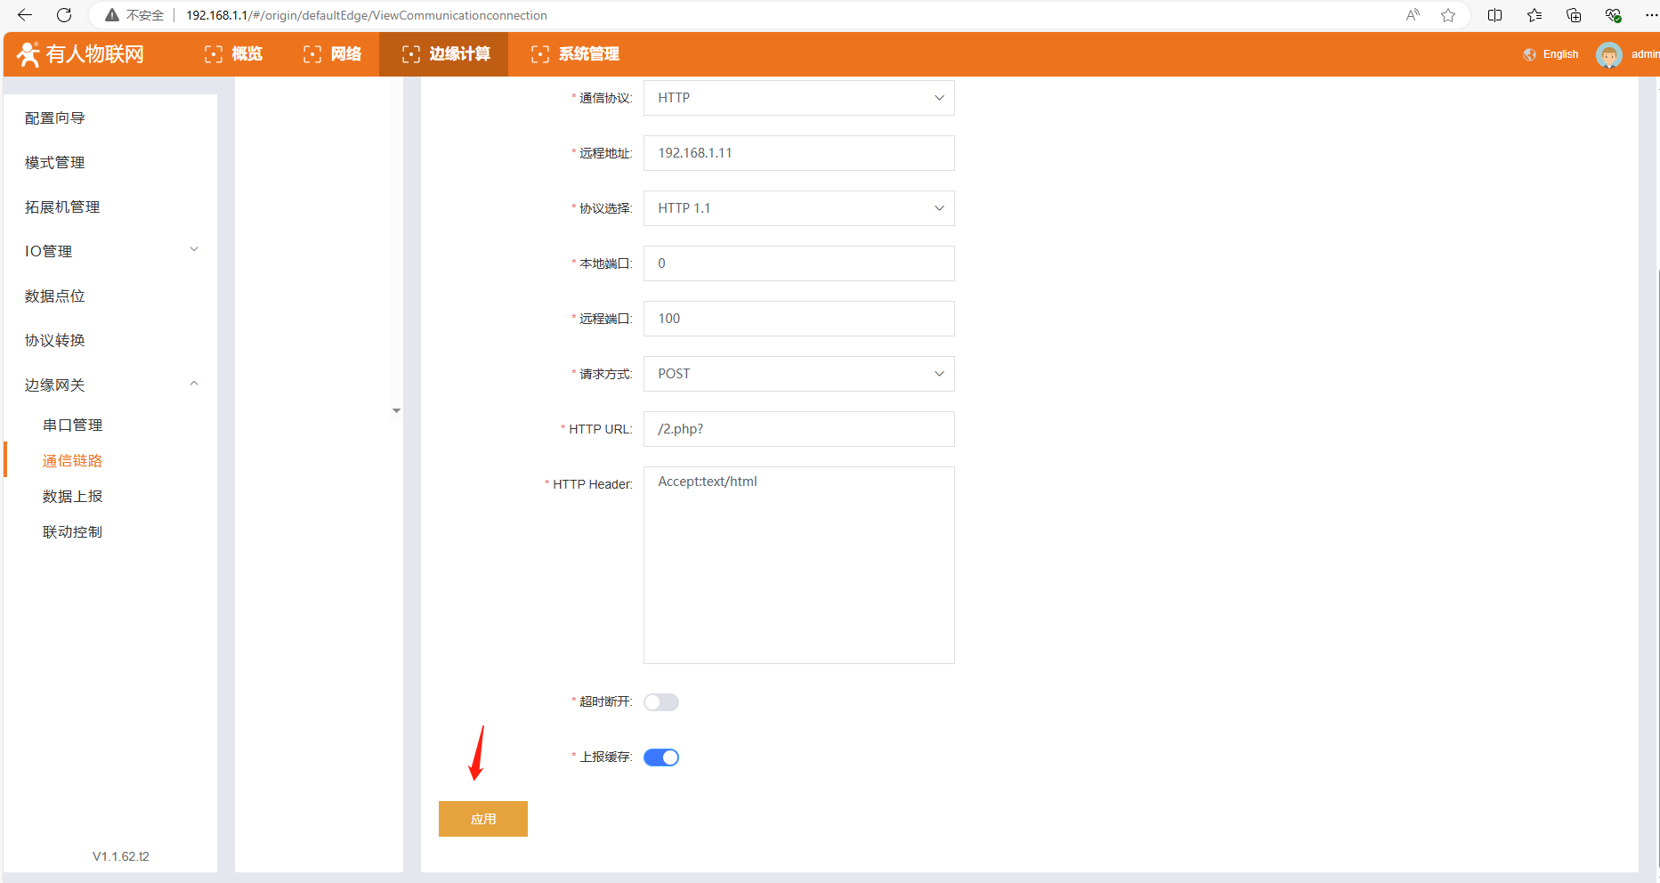Screen dimensions: 1660x883
Task: Click the favorites star icon in address bar
Action: [1448, 15]
